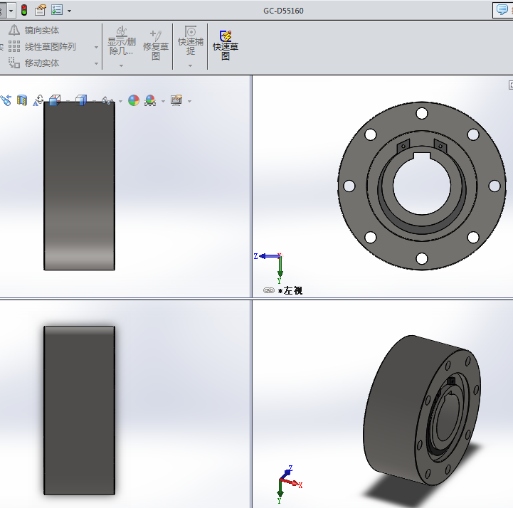This screenshot has height=508, width=513.
Task: Expand the Options icon dropdown arrow
Action: tap(69, 11)
